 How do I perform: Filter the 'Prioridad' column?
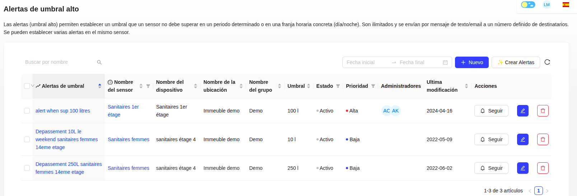(373, 86)
